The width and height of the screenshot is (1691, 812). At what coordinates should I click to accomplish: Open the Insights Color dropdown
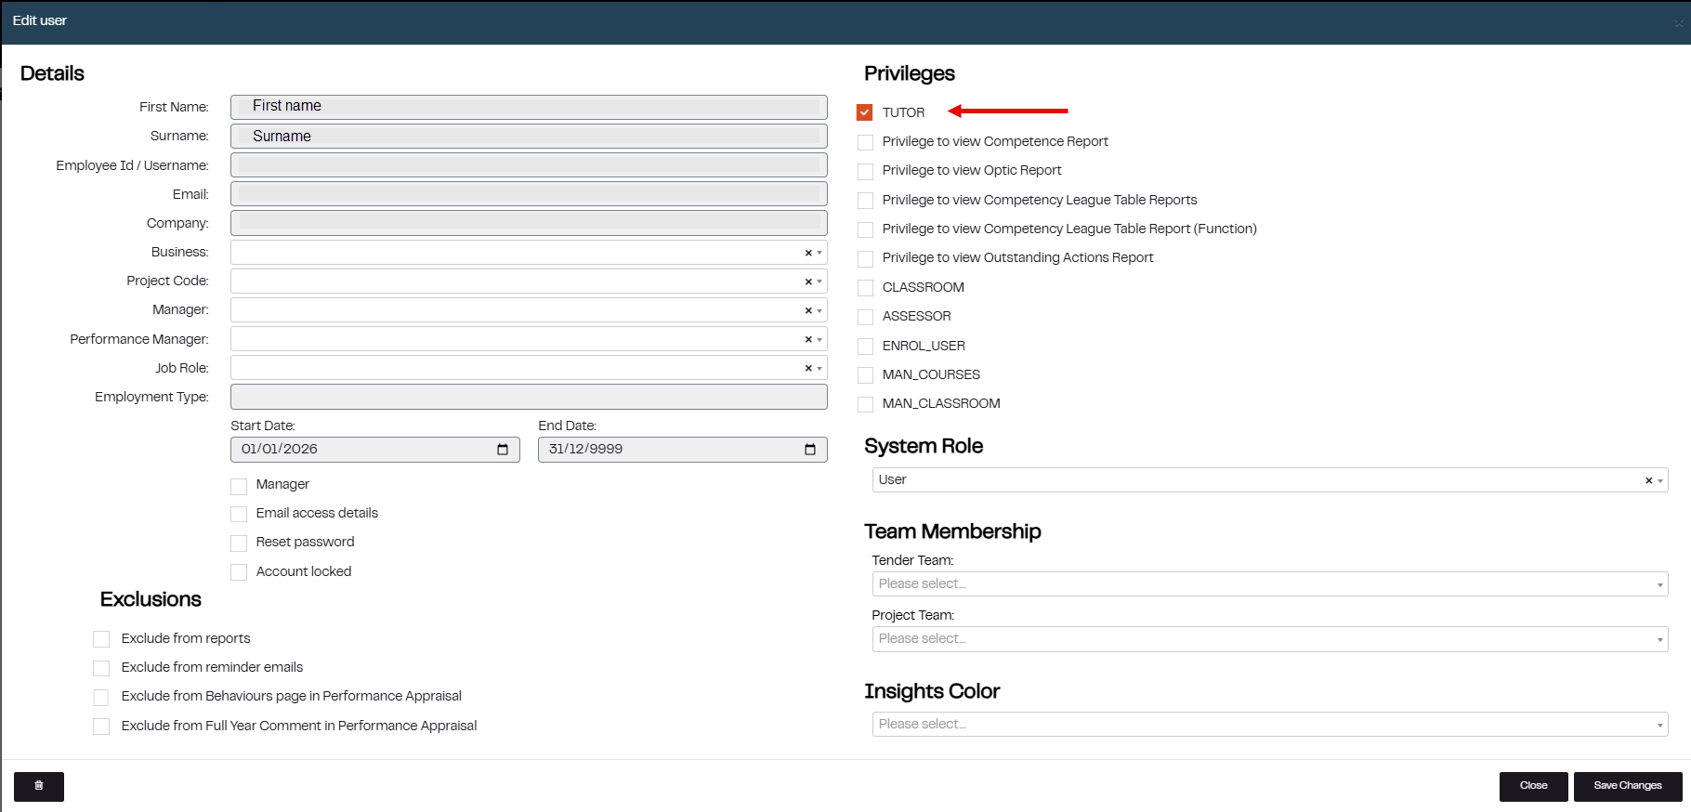click(x=1269, y=725)
